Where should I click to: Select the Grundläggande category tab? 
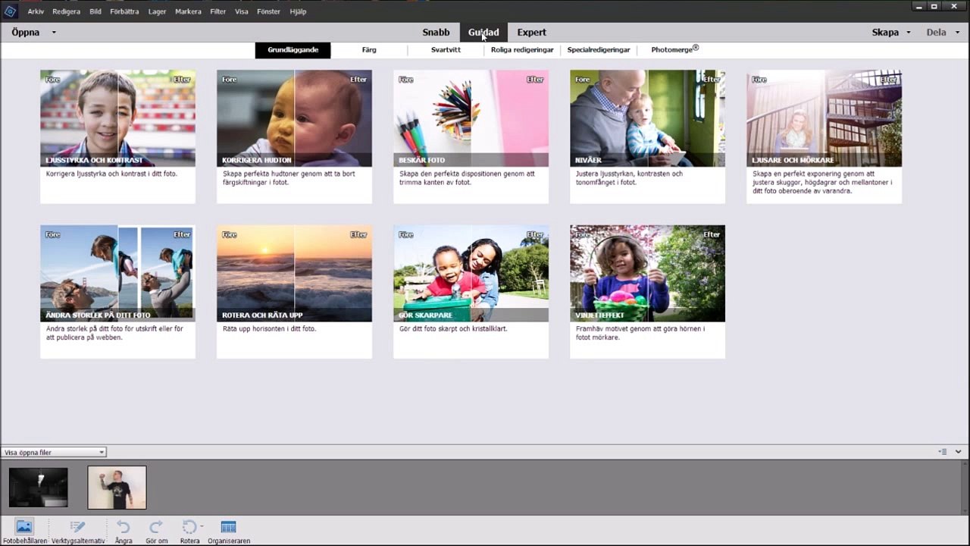293,50
